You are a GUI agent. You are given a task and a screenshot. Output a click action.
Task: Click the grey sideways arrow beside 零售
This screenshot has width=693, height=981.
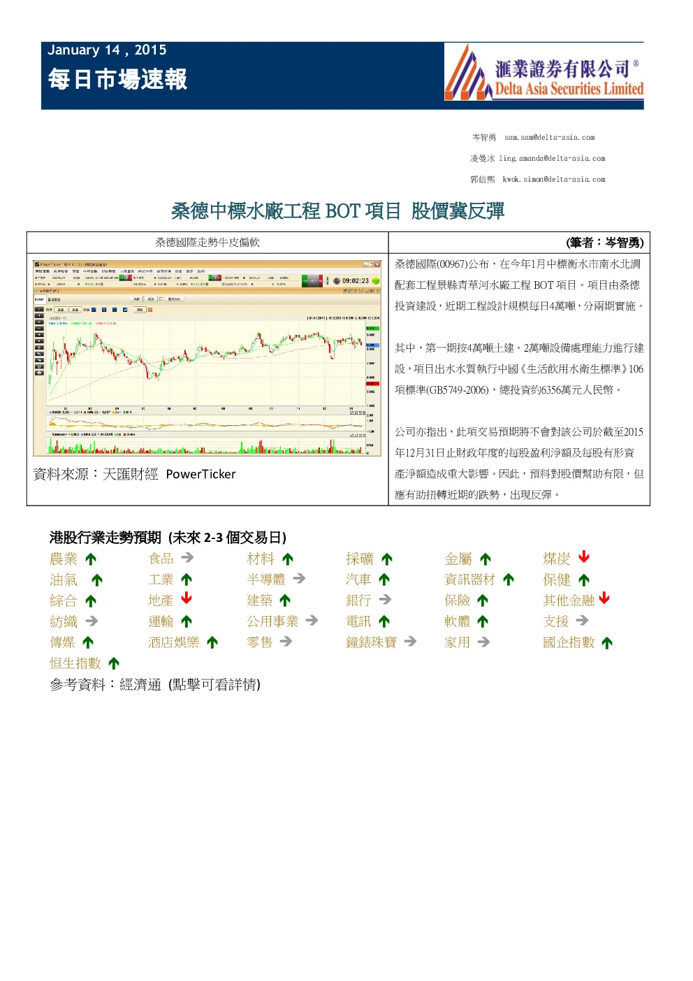tap(286, 641)
